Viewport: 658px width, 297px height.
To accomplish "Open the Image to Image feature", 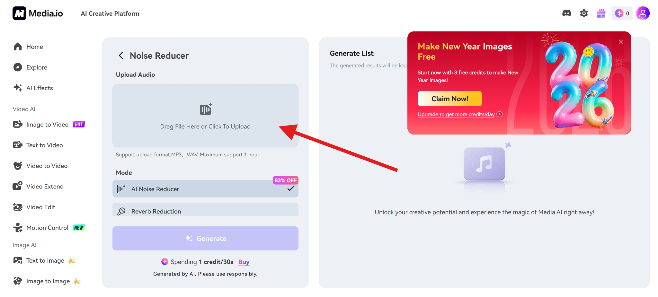I will tap(48, 281).
